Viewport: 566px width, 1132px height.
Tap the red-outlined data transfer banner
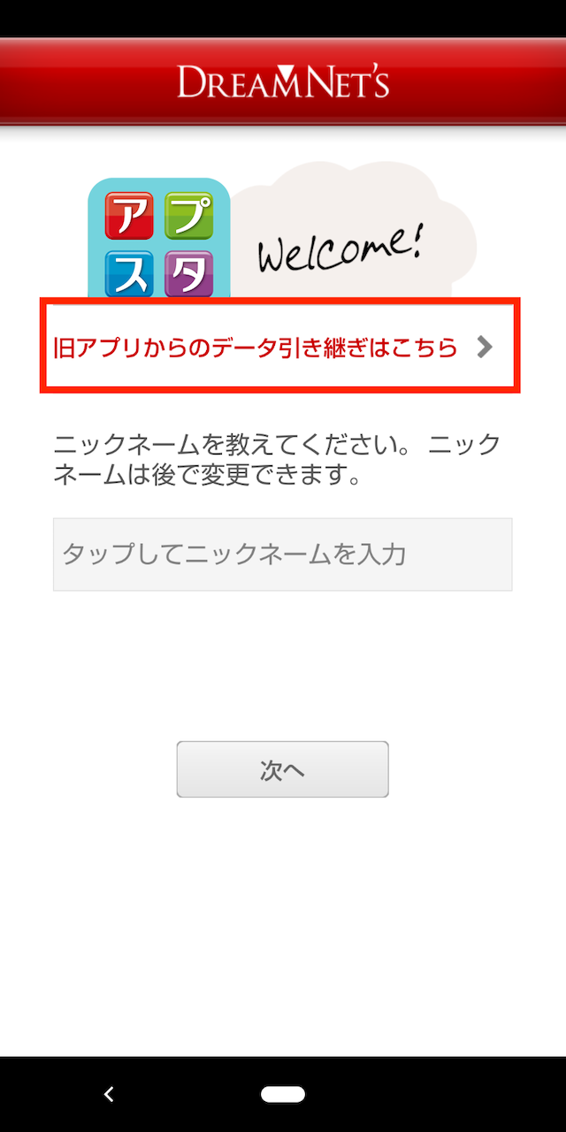coord(279,346)
